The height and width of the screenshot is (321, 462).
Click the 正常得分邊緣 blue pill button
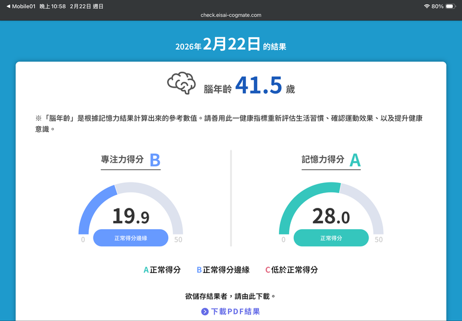point(130,238)
